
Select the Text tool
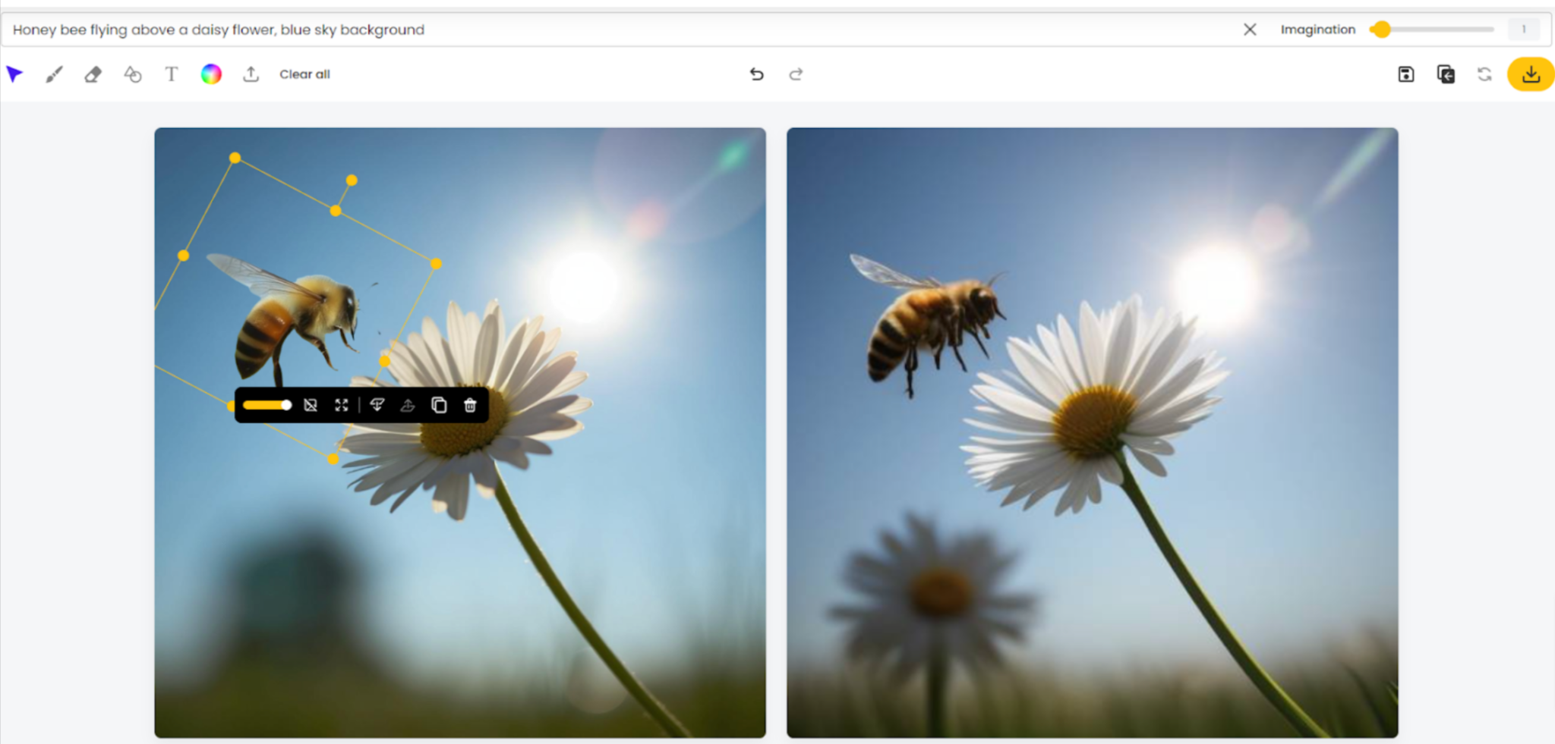[172, 74]
